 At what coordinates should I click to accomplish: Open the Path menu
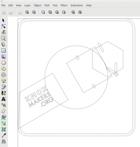(x=47, y=5)
